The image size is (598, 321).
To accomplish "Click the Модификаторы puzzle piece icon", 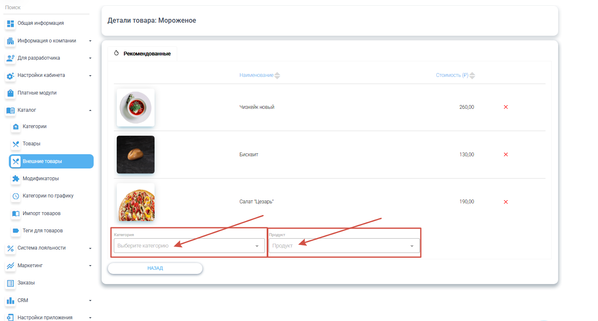I will [16, 179].
